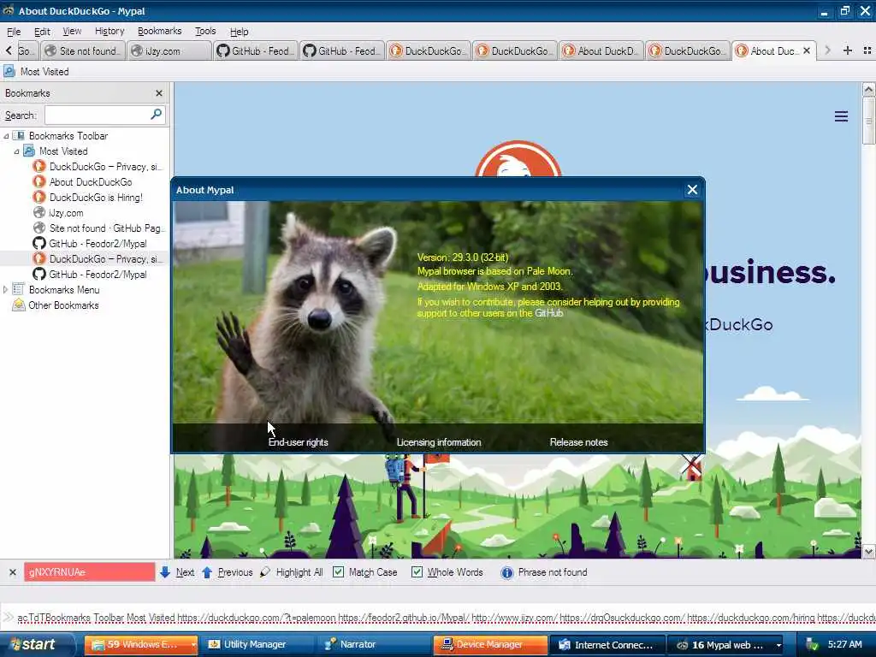Open the End-user rights link
The height and width of the screenshot is (657, 876).
coord(299,442)
